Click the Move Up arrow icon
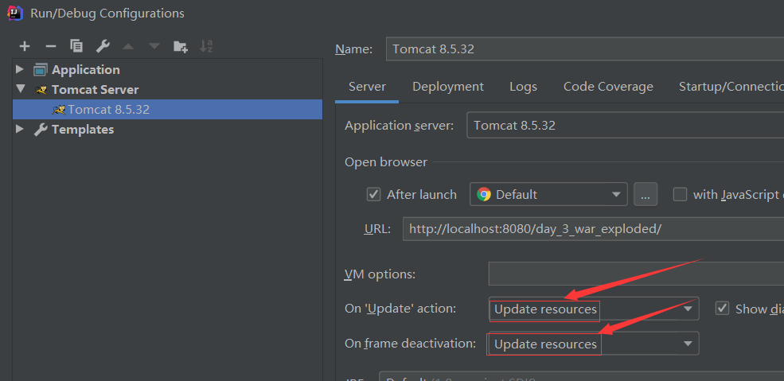 tap(128, 46)
